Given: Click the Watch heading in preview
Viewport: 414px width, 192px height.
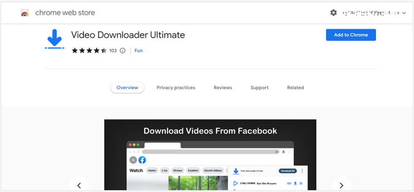Looking at the screenshot, I should (136, 170).
